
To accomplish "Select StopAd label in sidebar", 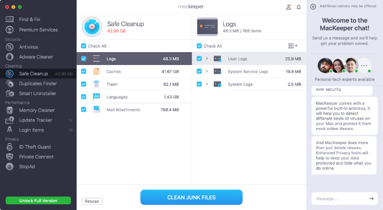I will (x=27, y=167).
